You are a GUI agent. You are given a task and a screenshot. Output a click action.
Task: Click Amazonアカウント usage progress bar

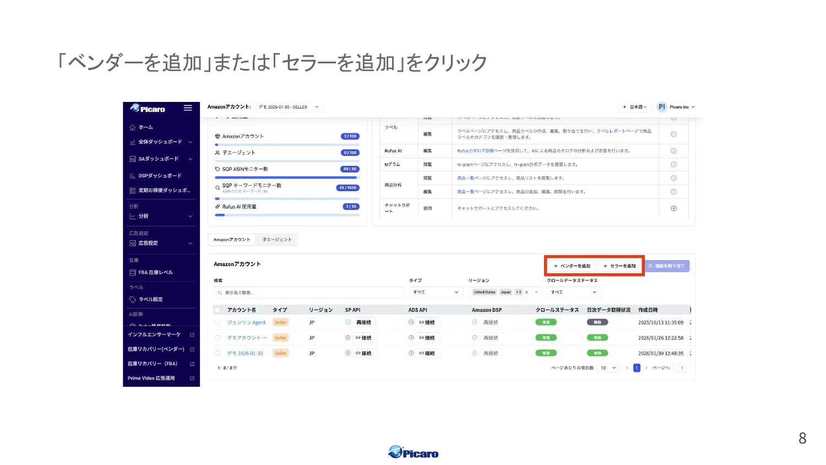[287, 144]
